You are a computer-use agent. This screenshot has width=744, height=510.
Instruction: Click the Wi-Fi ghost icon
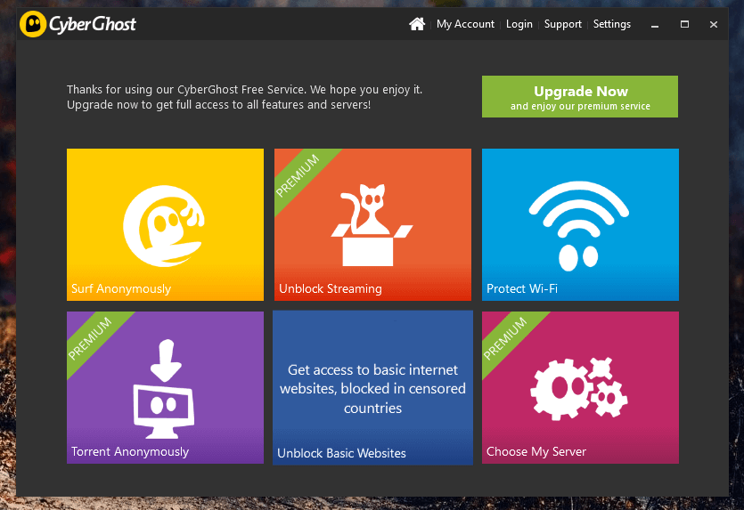[x=579, y=226]
